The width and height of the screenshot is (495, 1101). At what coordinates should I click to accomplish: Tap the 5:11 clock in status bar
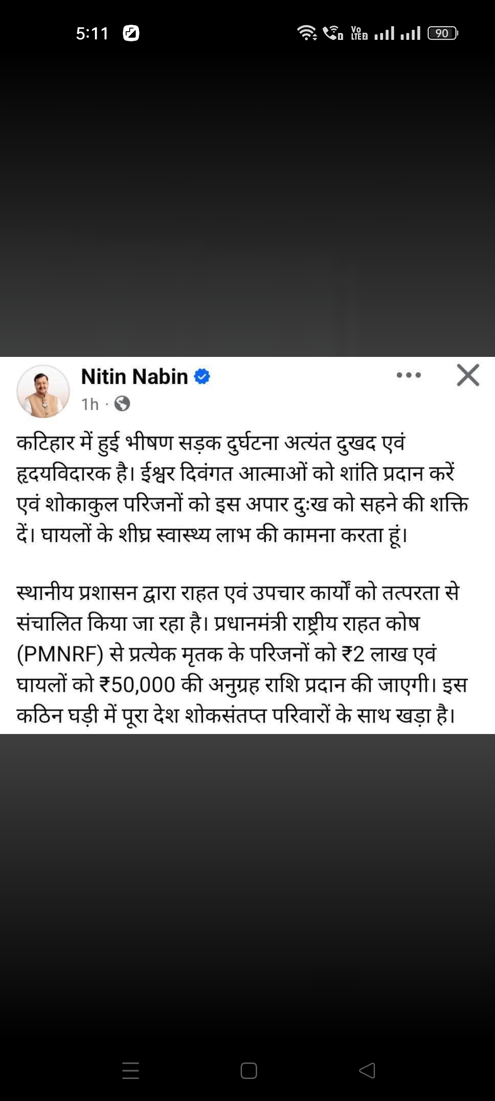[x=92, y=33]
